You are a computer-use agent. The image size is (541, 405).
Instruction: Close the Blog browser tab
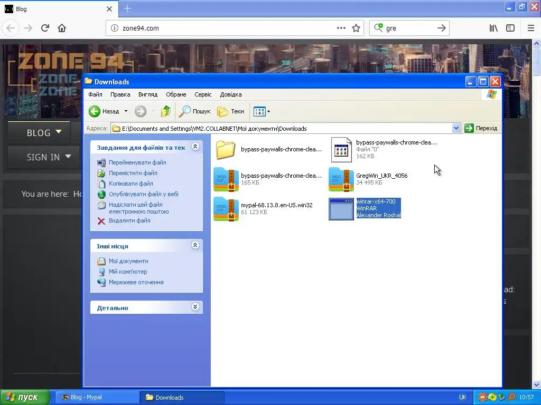point(109,9)
